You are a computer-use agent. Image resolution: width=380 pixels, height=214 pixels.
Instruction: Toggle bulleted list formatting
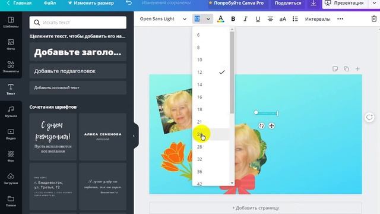295,19
